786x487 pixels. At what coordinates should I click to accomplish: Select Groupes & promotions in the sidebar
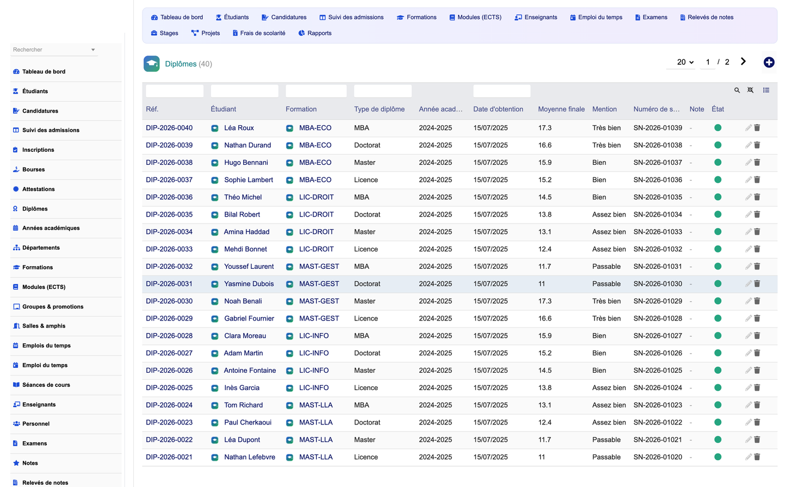66,307
